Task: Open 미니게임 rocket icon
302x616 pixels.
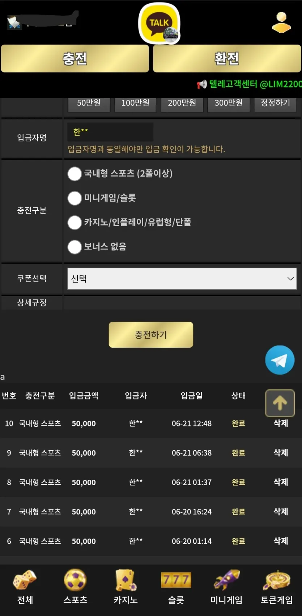Action: coord(226,580)
